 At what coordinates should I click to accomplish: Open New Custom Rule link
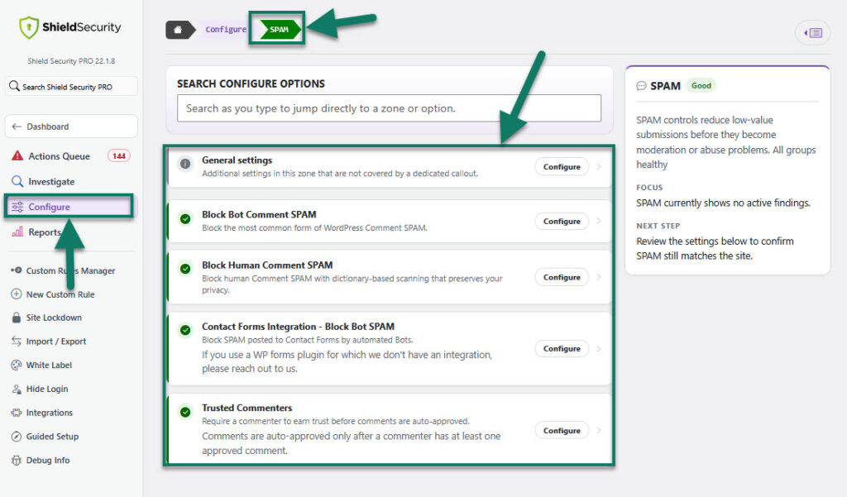coord(60,294)
